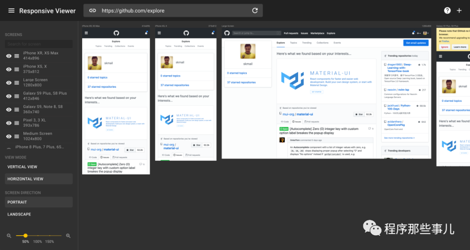The width and height of the screenshot is (470, 250).
Task: Click See more trending repositories link
Action: click(399, 138)
